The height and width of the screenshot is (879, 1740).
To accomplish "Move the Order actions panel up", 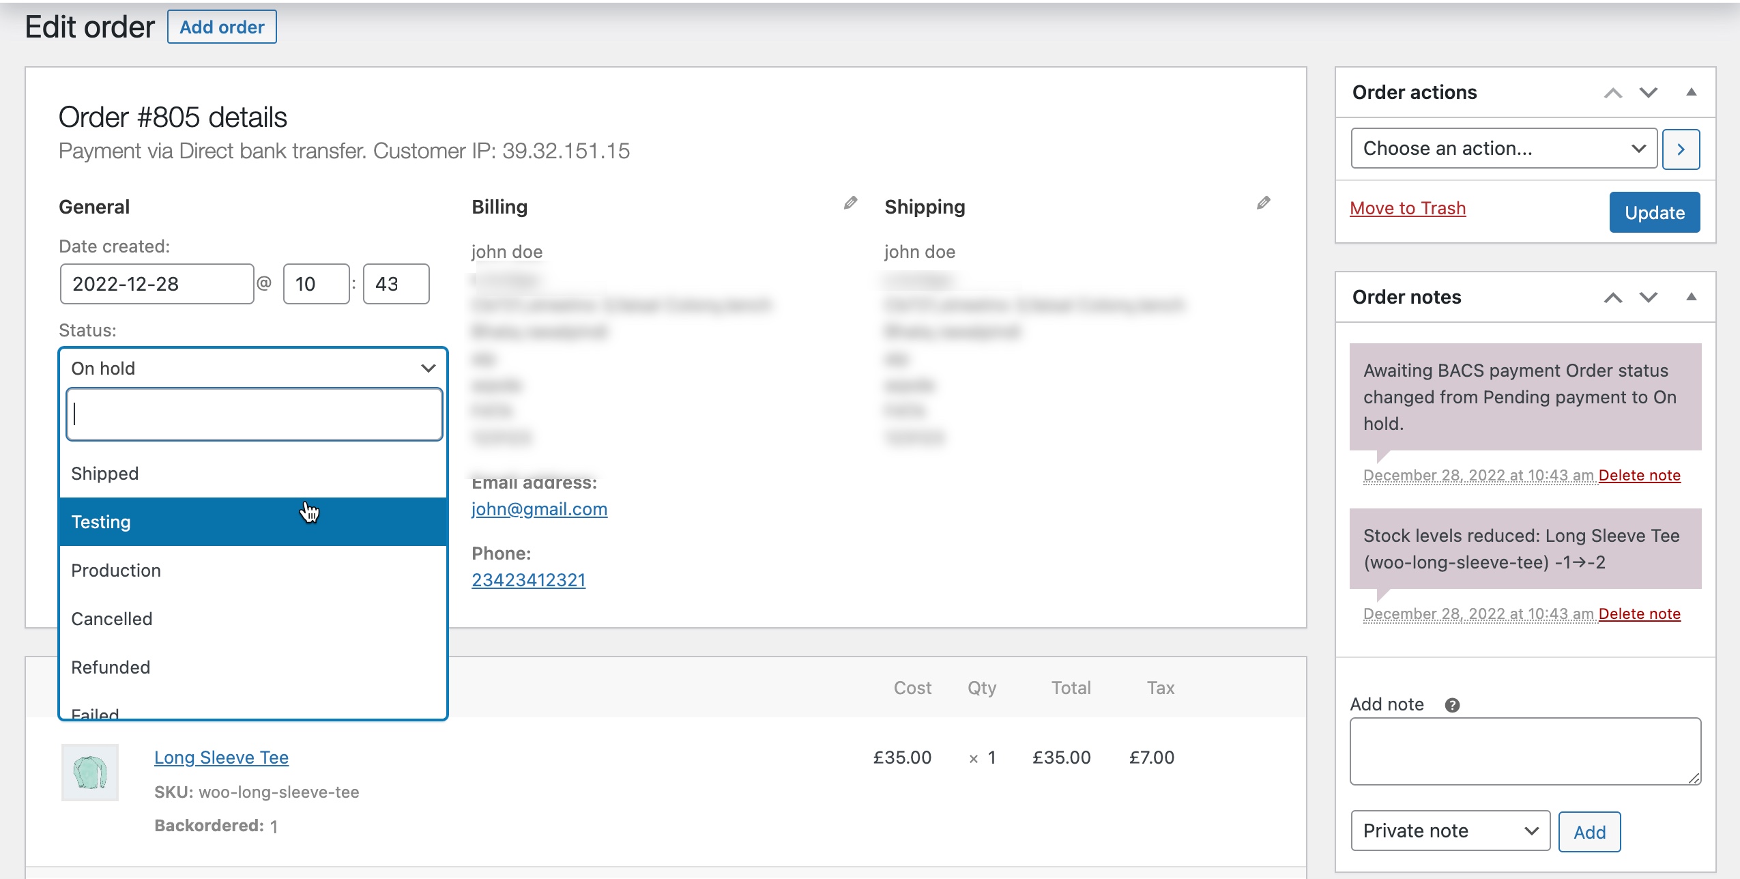I will tap(1611, 92).
